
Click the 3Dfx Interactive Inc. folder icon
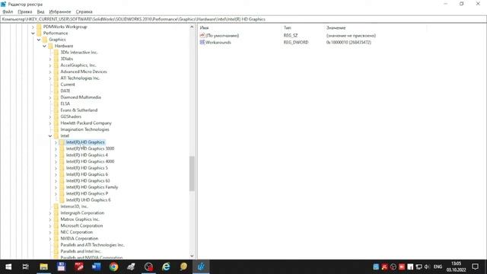pyautogui.click(x=56, y=53)
